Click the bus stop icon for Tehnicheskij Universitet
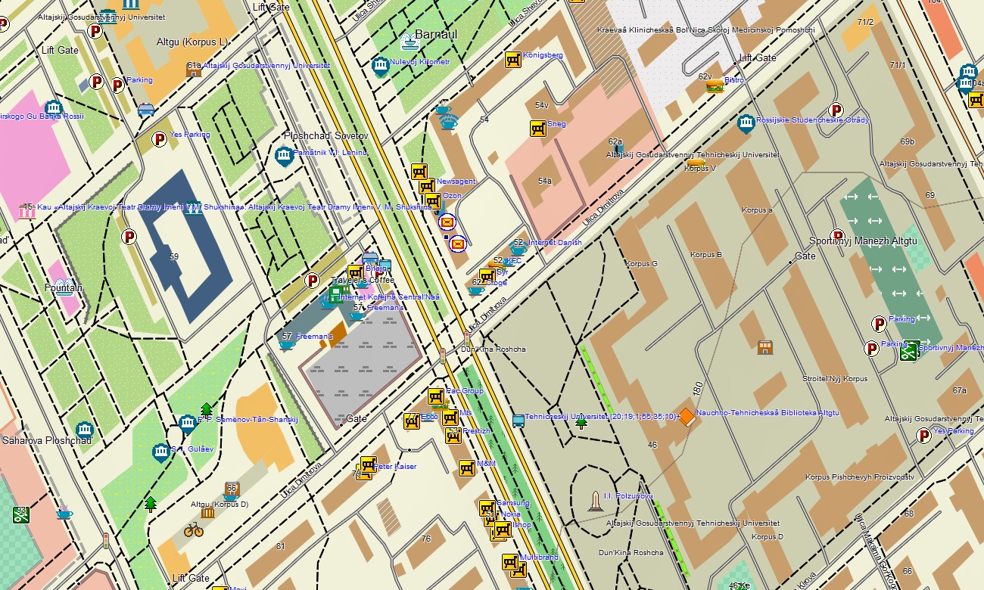This screenshot has width=984, height=590. (x=518, y=421)
